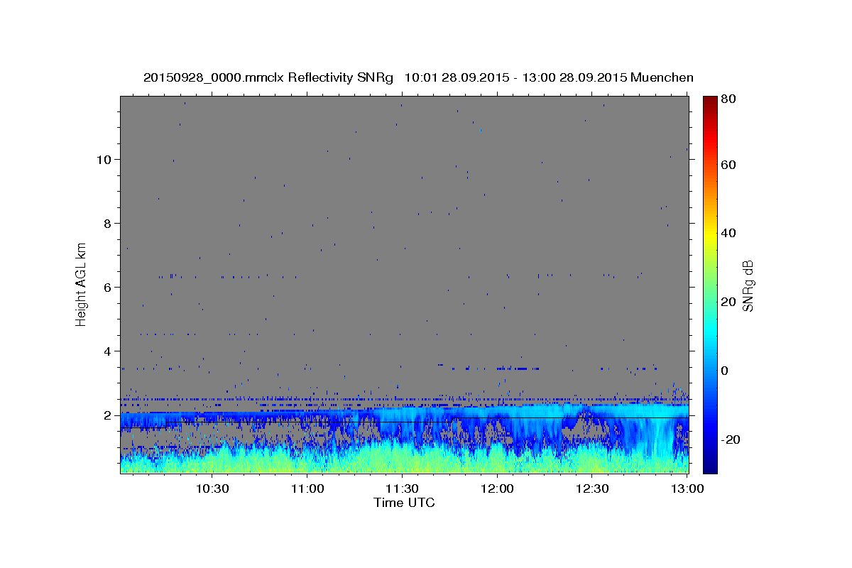Image resolution: width=852 pixels, height=568 pixels.
Task: Click the 12:30 time tick label
Action: pyautogui.click(x=592, y=489)
